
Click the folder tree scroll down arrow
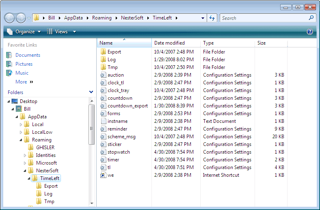click(92, 203)
